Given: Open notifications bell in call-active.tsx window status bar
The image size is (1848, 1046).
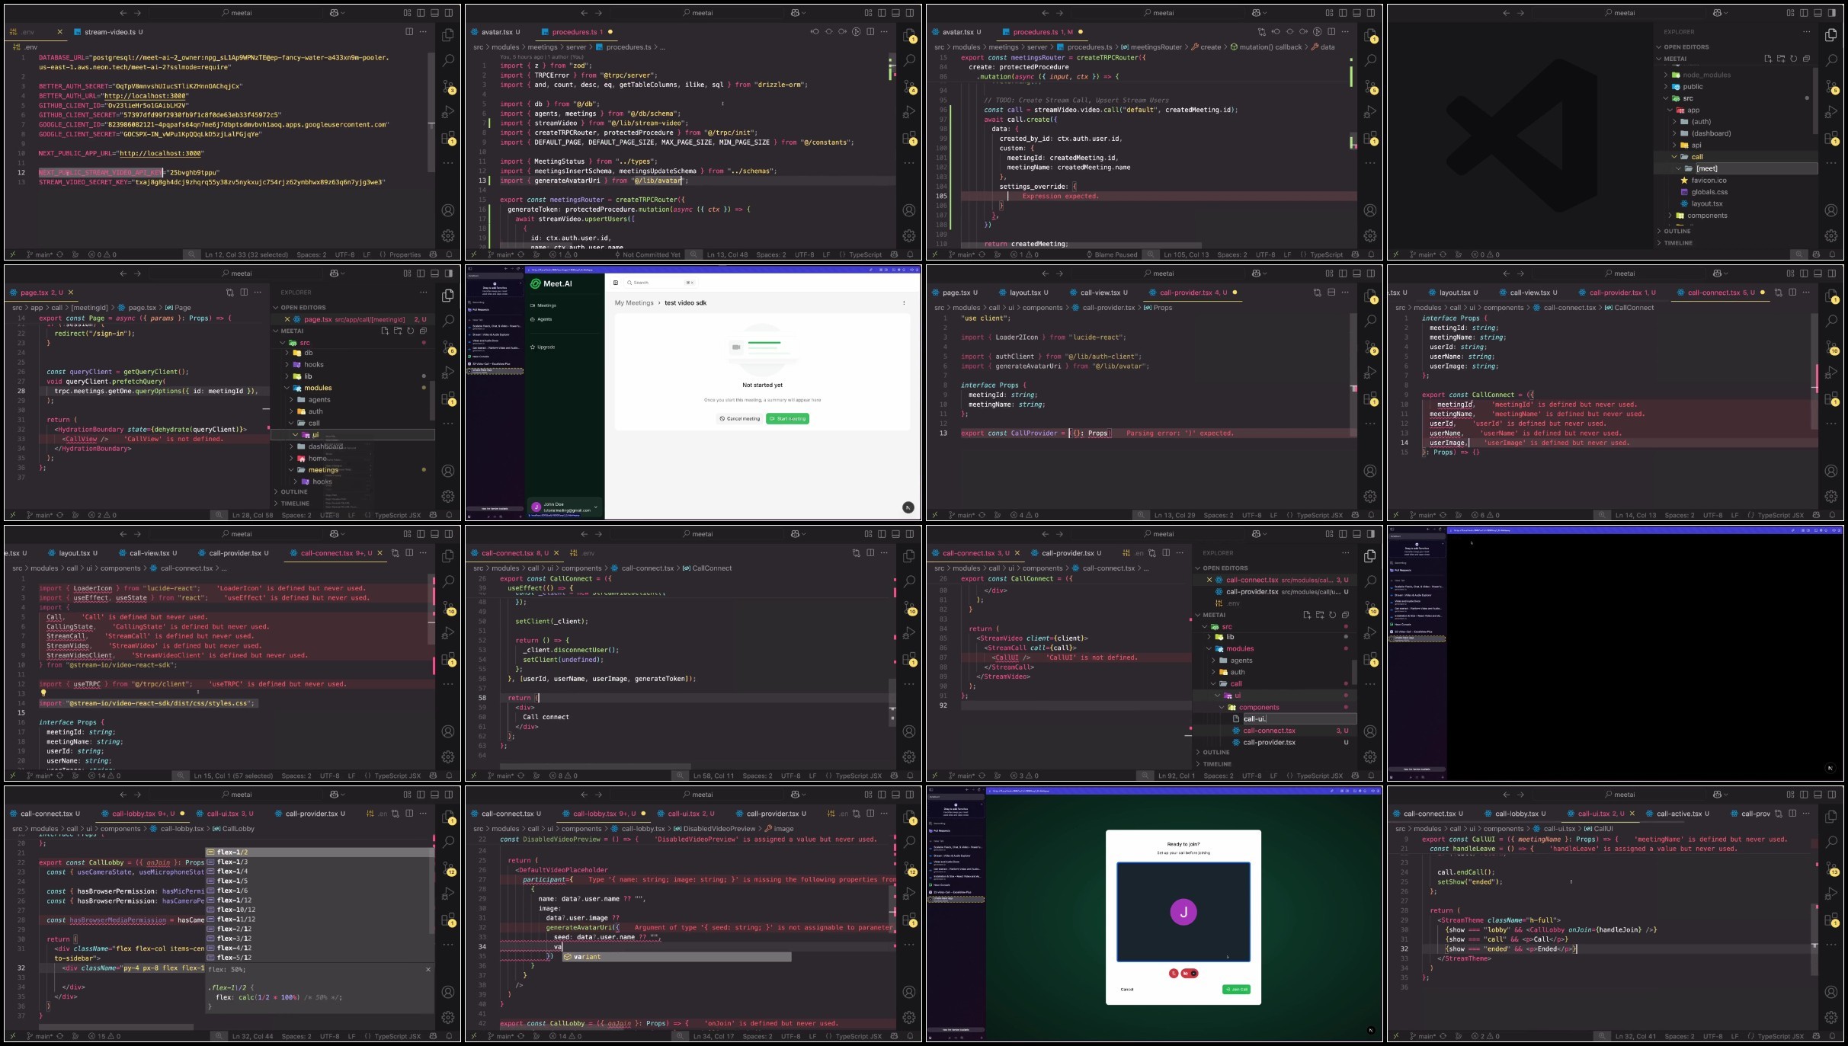Looking at the screenshot, I should (1833, 1036).
